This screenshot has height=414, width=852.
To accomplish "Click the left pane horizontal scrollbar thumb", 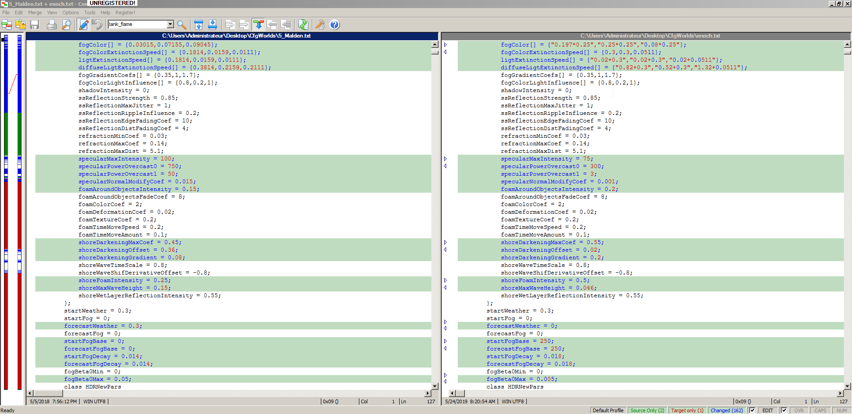I will (48, 393).
